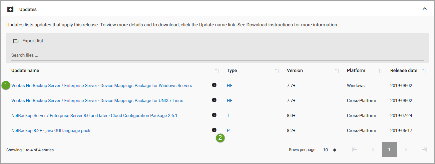Go to previous page arrow
435x164 pixels.
[373, 150]
